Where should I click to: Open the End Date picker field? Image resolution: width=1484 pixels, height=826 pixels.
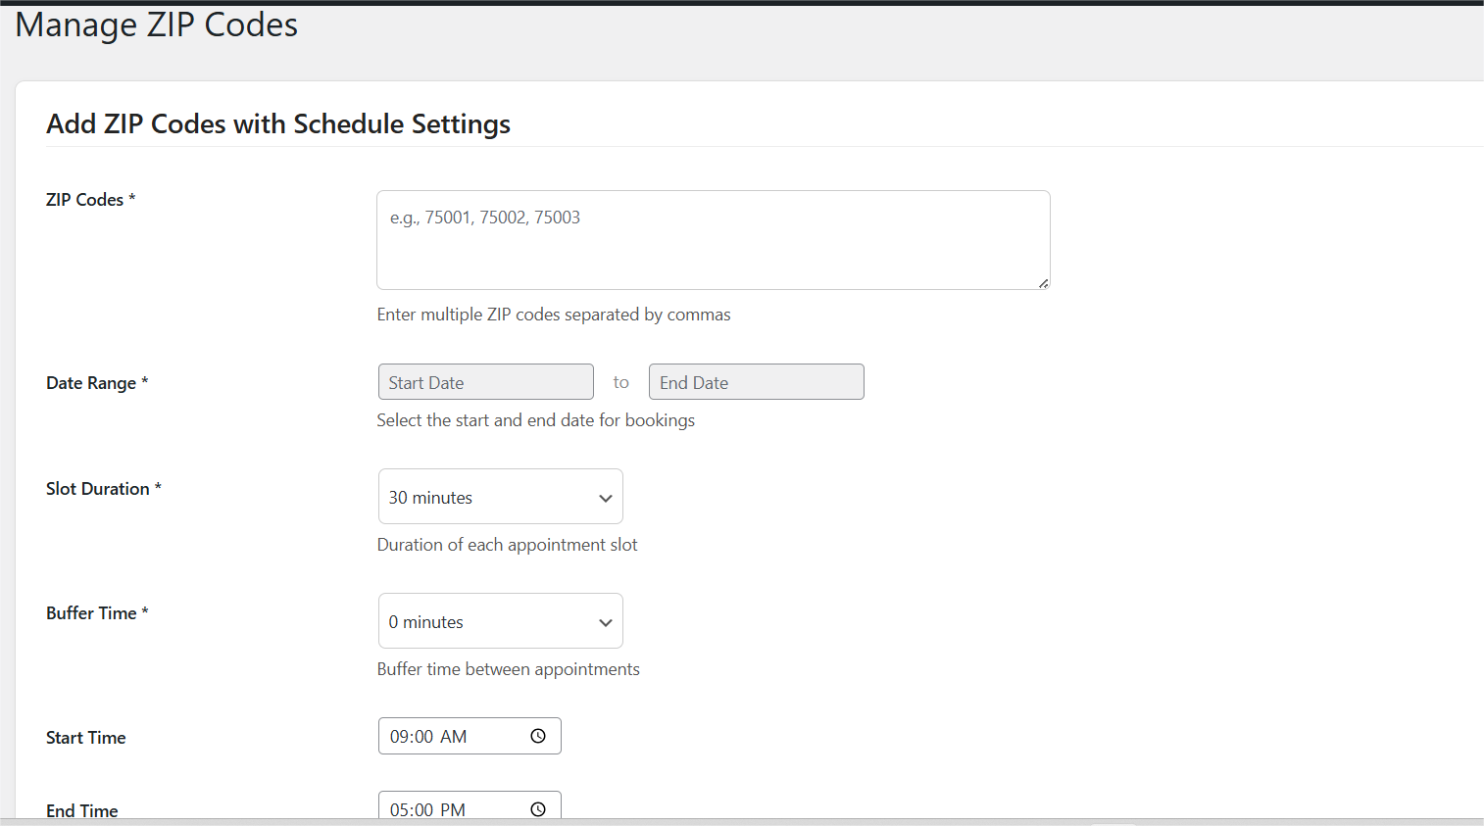click(x=756, y=382)
